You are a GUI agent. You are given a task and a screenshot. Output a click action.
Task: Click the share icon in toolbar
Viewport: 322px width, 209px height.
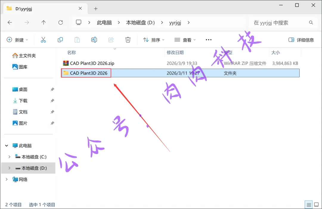pos(111,40)
